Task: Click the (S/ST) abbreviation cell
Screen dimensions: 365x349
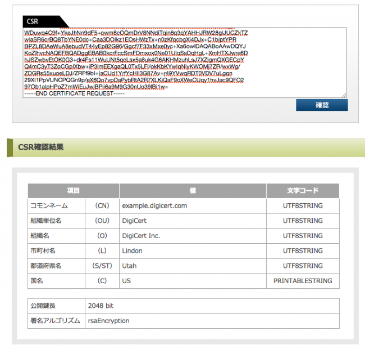Action: [x=102, y=266]
